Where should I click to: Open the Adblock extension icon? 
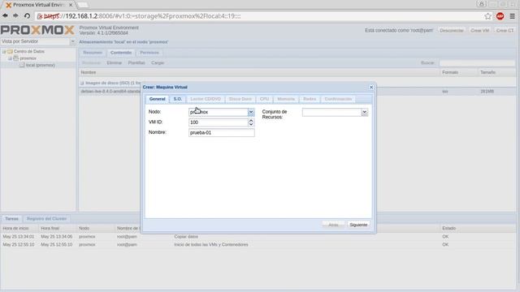tap(500, 16)
